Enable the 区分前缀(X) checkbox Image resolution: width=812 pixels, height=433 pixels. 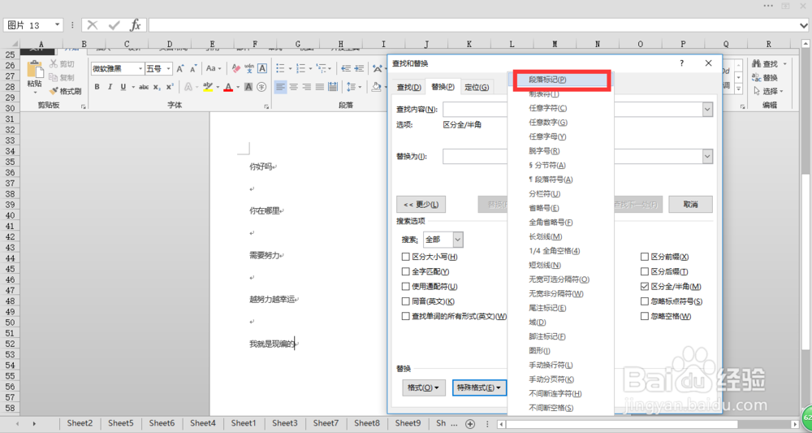[x=645, y=257]
